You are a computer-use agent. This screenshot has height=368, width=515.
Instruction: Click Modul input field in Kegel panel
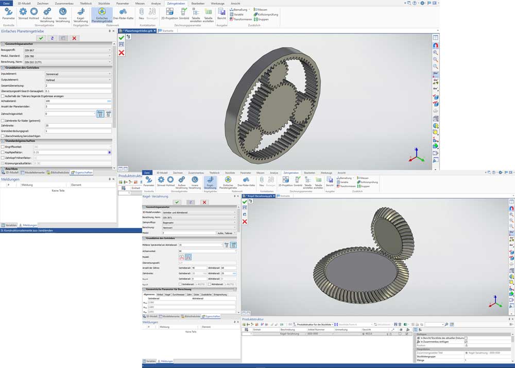[188, 233]
